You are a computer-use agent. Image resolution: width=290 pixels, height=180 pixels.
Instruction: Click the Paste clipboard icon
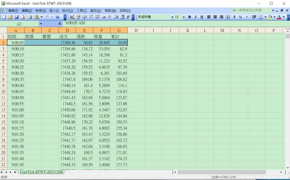pyautogui.click(x=37, y=17)
